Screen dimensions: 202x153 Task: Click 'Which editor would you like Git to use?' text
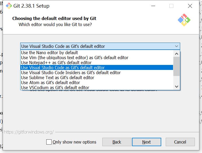[55, 24]
